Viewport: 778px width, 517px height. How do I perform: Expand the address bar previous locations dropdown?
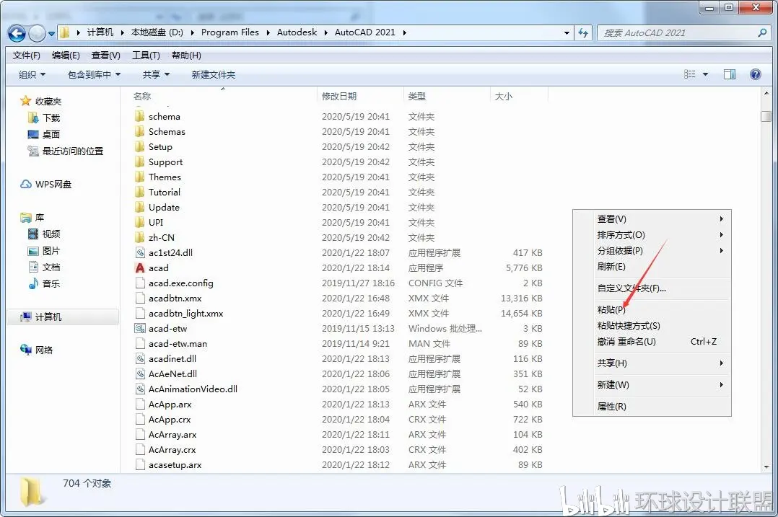pos(567,32)
